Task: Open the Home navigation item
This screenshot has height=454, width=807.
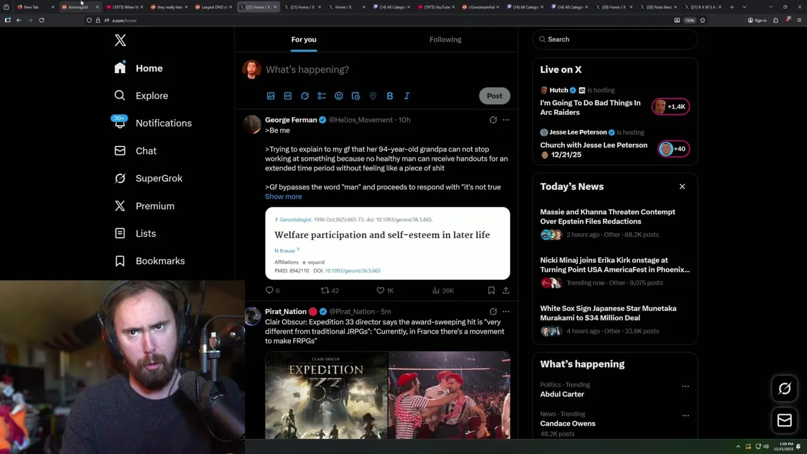Action: 139,68
